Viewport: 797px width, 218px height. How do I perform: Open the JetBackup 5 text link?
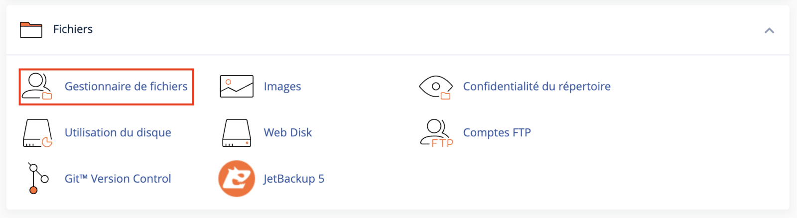[x=294, y=179]
